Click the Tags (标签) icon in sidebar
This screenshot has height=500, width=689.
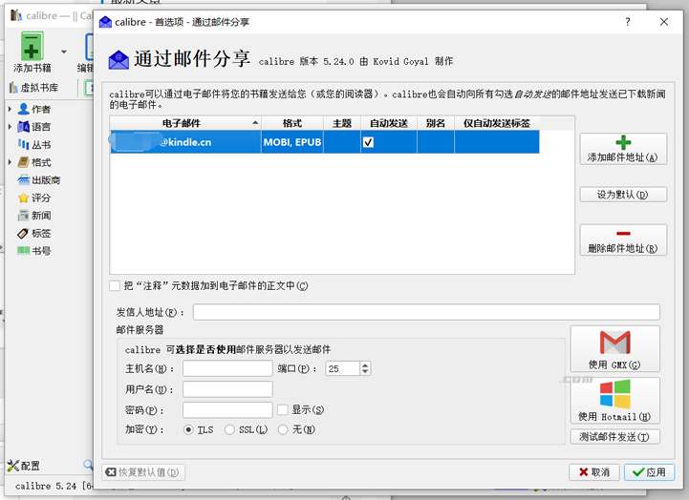(x=23, y=234)
